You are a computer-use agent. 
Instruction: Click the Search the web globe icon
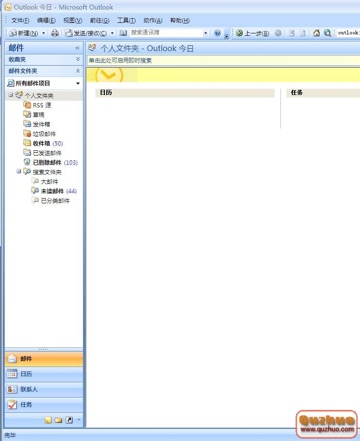point(327,33)
